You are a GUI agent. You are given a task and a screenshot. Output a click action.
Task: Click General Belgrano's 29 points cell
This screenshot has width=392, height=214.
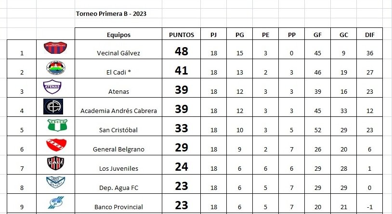point(182,148)
